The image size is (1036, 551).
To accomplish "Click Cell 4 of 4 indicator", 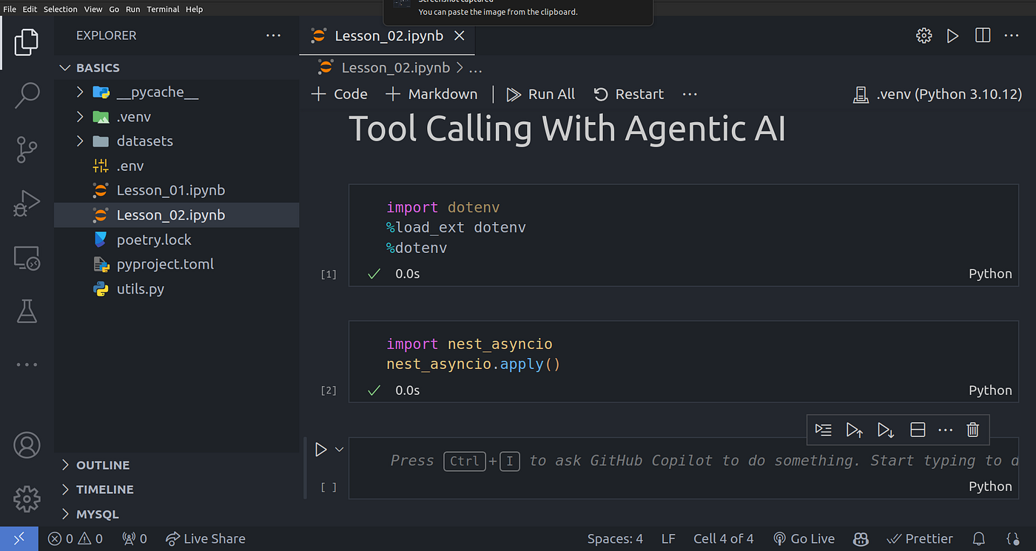I will pos(723,538).
